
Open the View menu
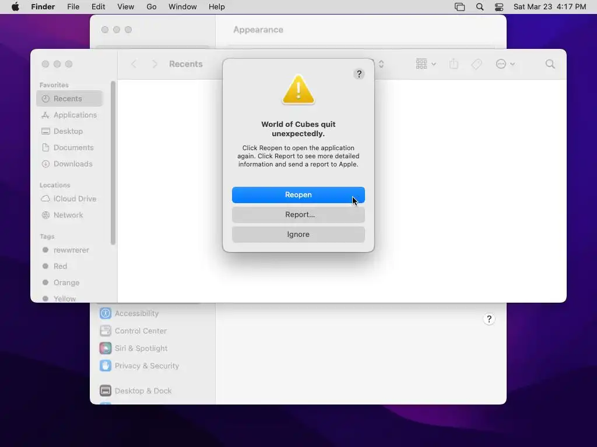coord(126,7)
